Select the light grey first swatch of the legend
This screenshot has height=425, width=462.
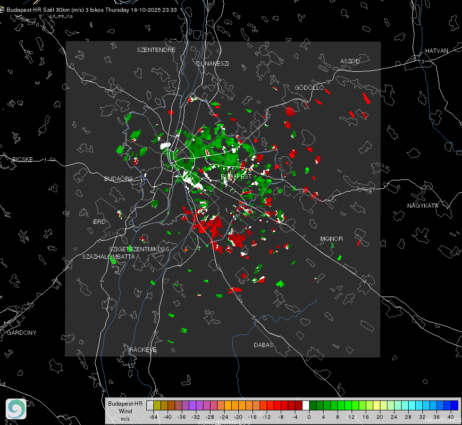click(x=150, y=405)
